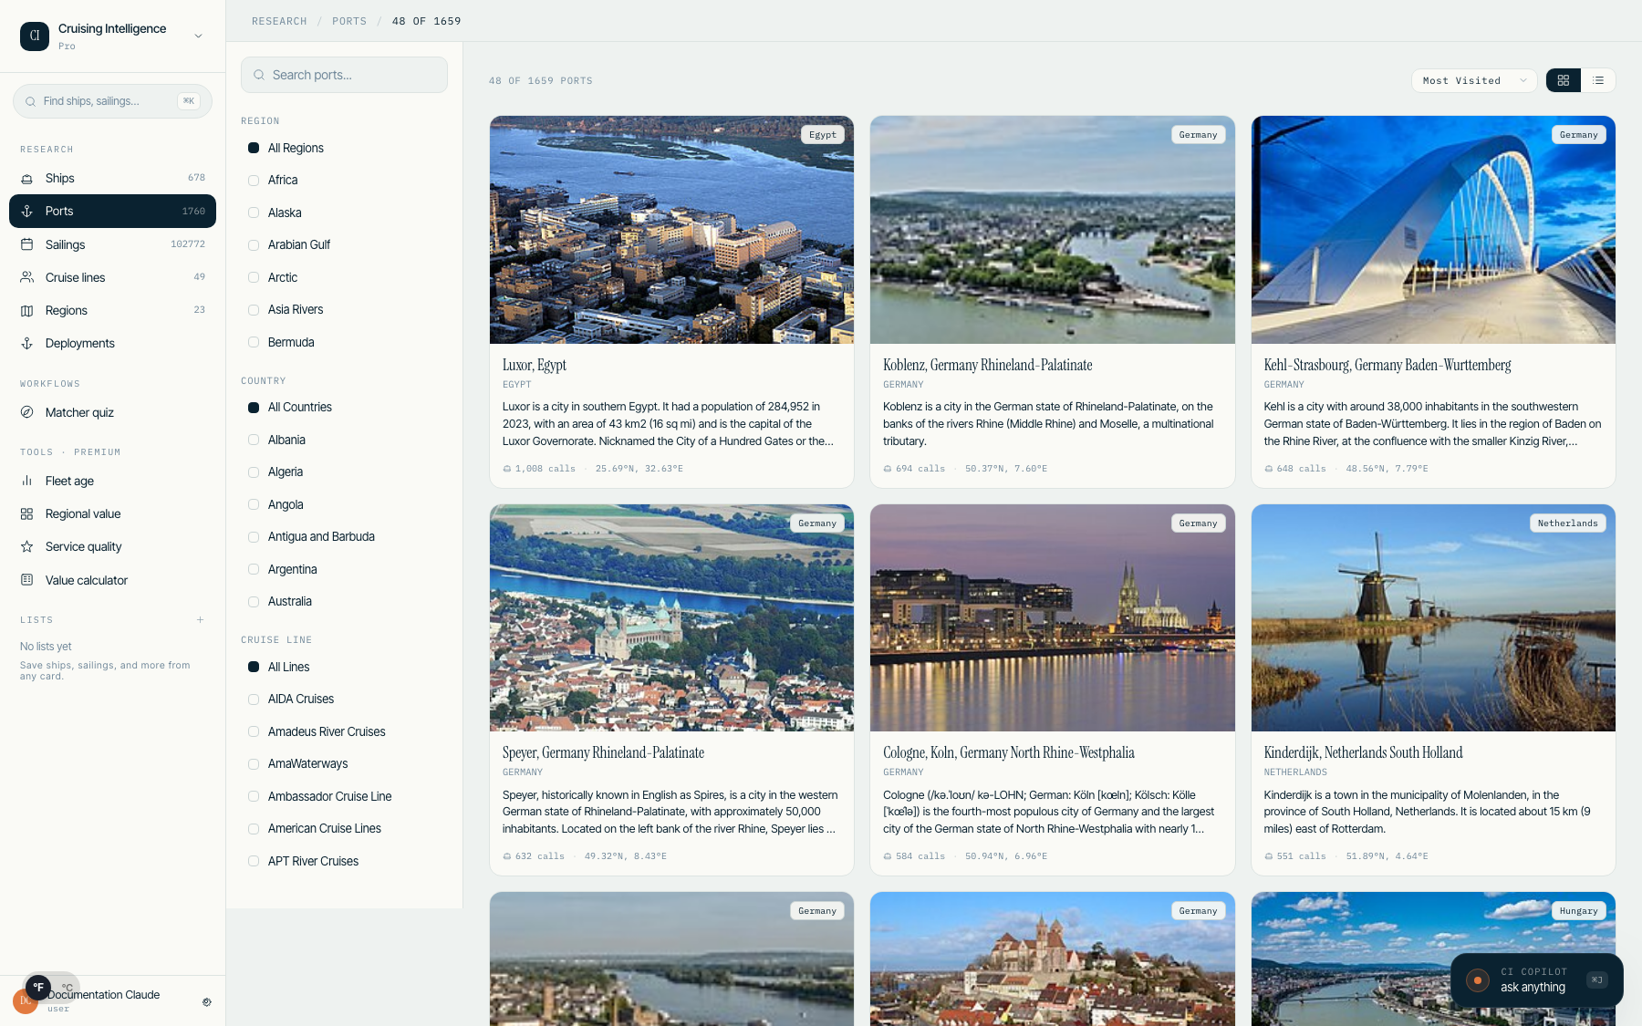Screen dimensions: 1642x1026
Task: Add a new list with plus icon
Action: coord(200,620)
